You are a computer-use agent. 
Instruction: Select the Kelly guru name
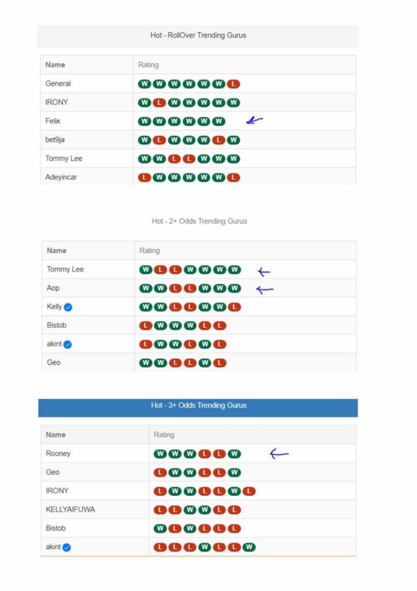coord(54,307)
